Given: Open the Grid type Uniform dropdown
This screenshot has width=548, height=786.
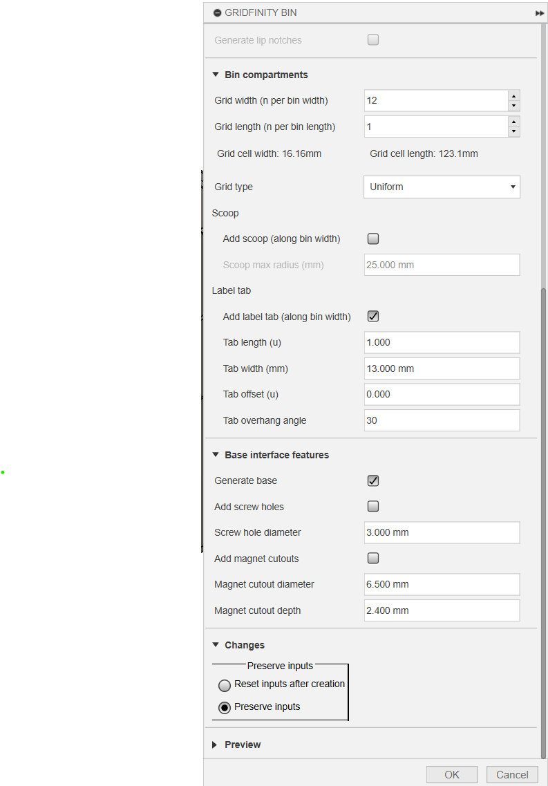Looking at the screenshot, I should pyautogui.click(x=442, y=187).
